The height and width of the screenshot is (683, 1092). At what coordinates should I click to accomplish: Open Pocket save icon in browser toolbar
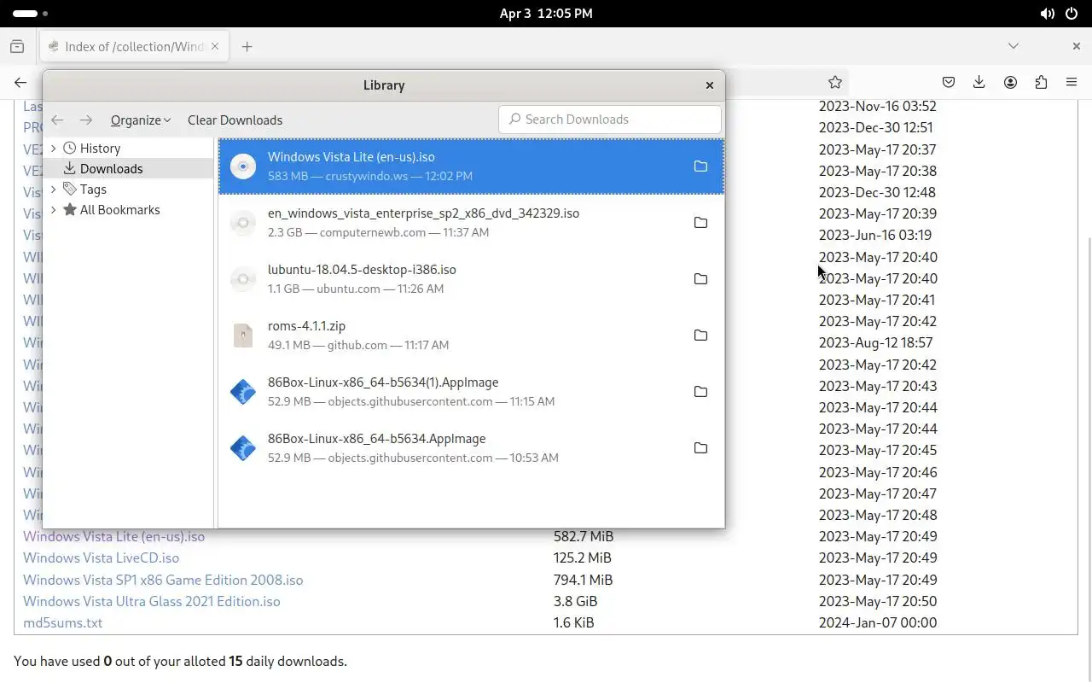coord(949,82)
